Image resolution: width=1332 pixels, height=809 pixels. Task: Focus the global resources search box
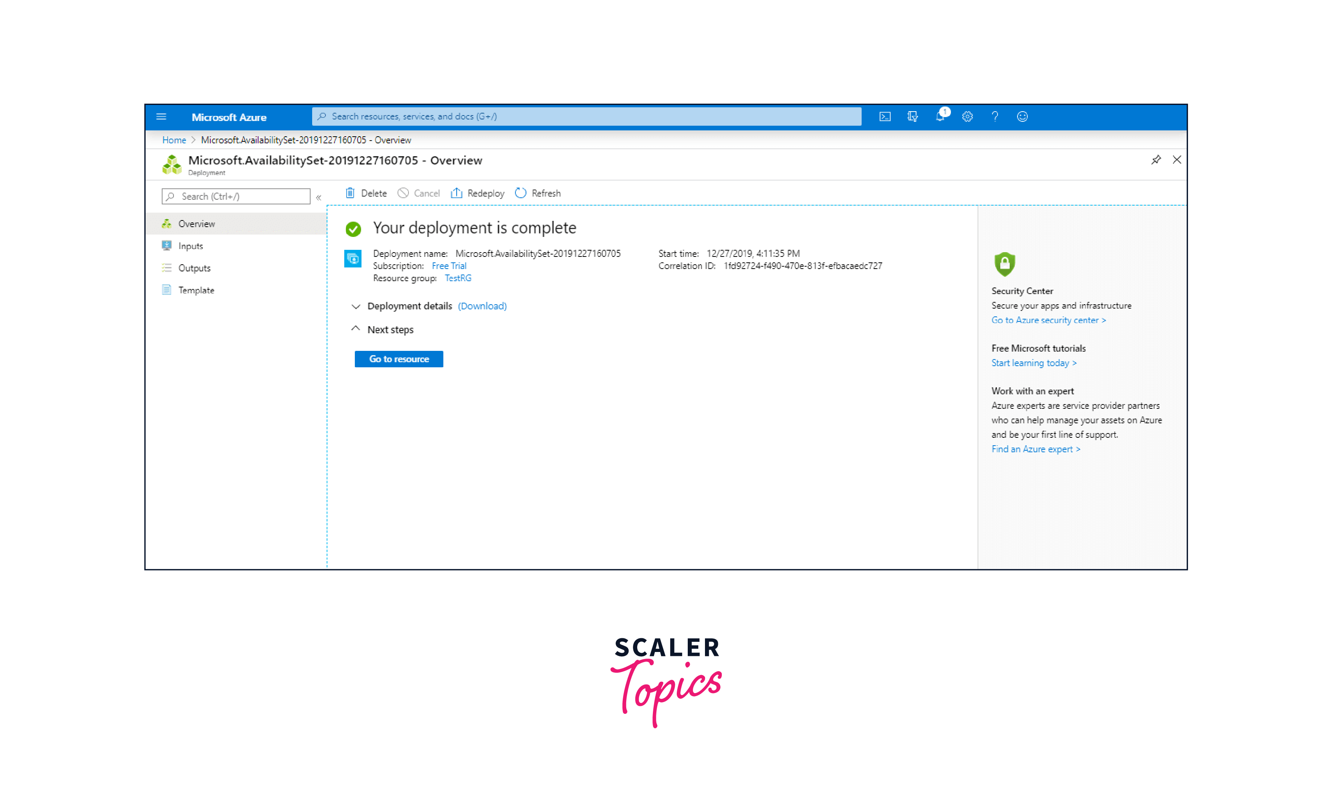click(586, 117)
